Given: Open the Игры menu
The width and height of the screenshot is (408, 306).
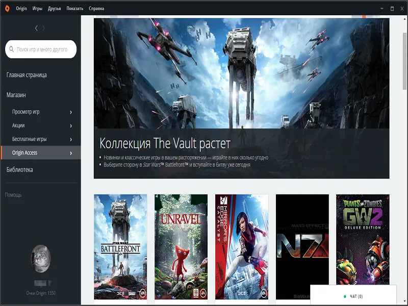Looking at the screenshot, I should [x=37, y=9].
